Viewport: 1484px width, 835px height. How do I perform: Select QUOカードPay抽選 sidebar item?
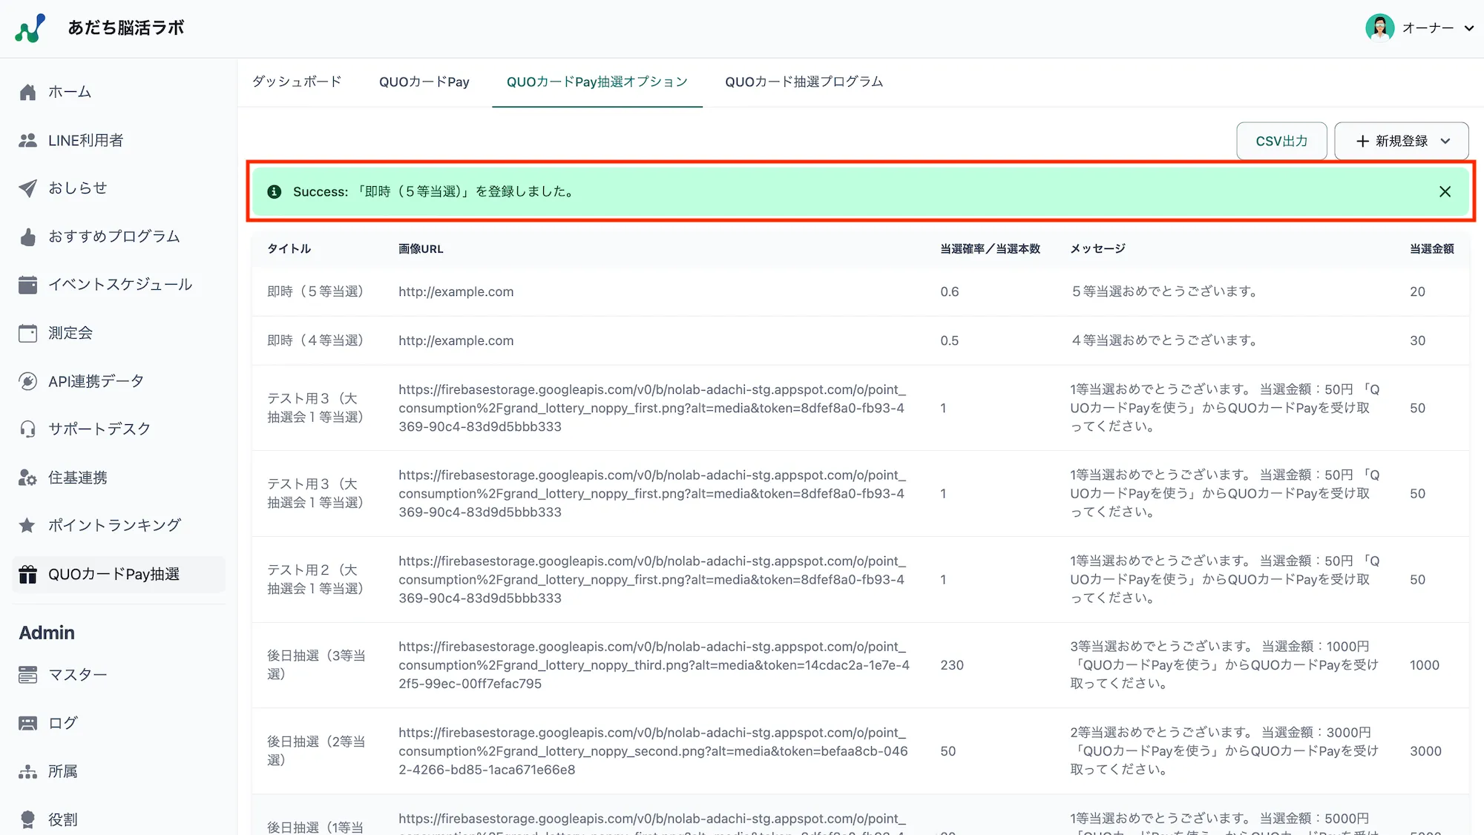click(119, 574)
